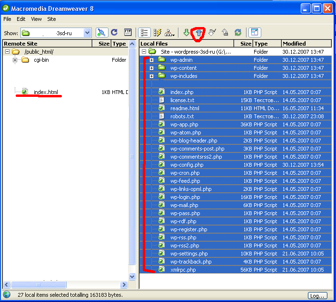Click the wp-atom.php file icon
Viewport: 336px width, 302px height.
click(x=161, y=132)
